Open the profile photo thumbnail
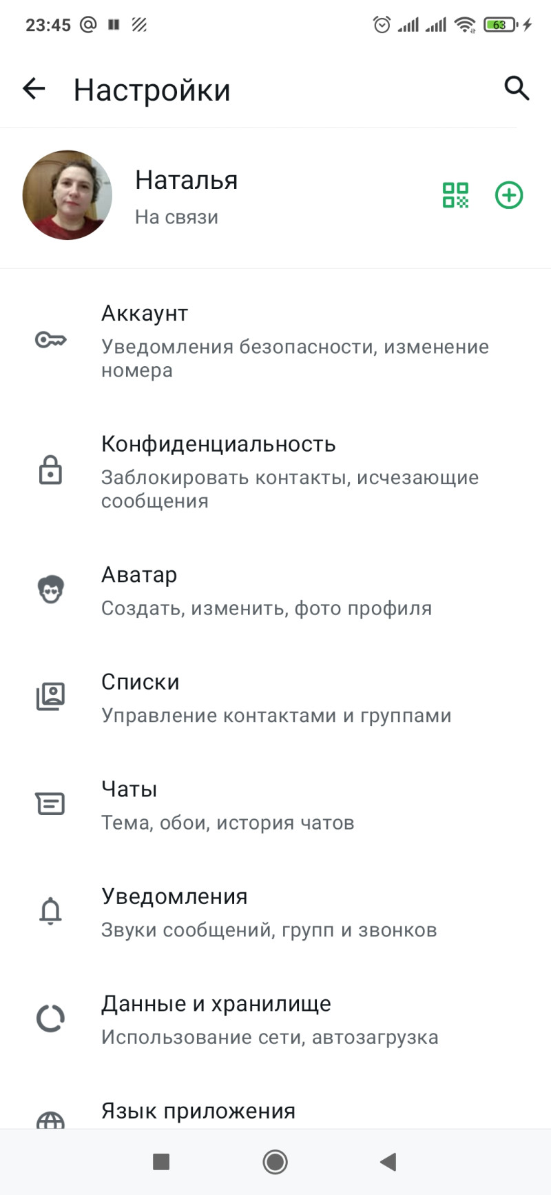Viewport: 551px width, 1195px height. pos(67,195)
